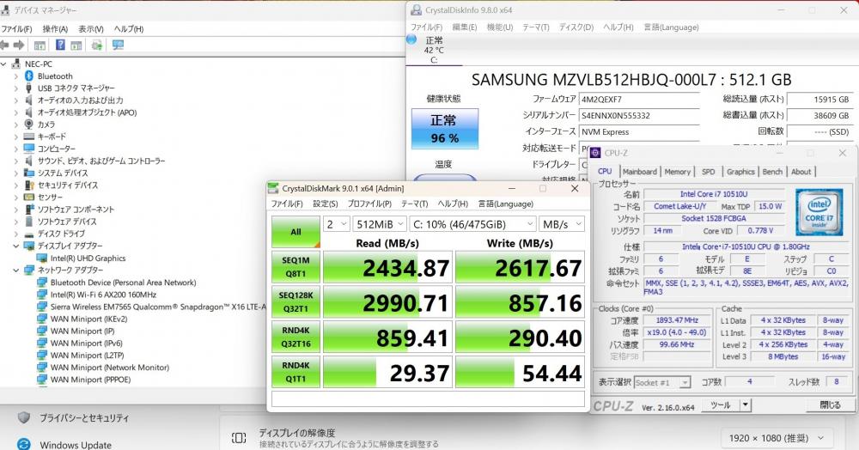
Task: Select the Intel Wi-Fi 6 AX200 adapter icon
Action: [42, 295]
